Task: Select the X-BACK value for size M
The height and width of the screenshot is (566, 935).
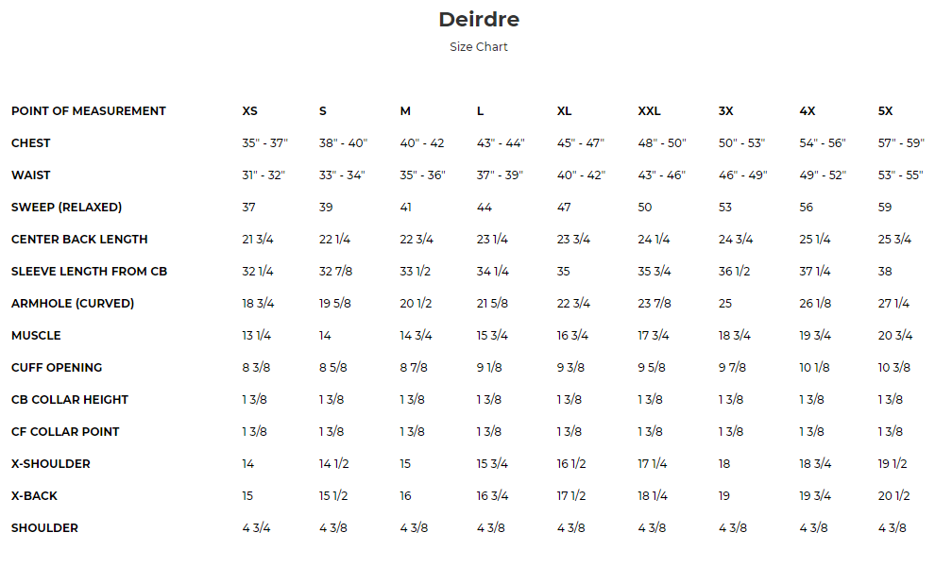Action: (x=406, y=496)
